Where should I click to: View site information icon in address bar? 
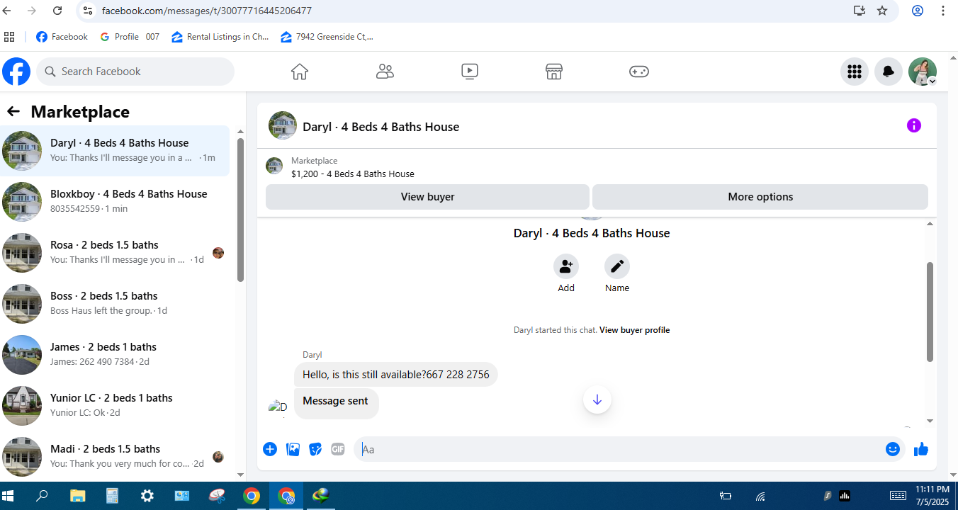click(87, 11)
